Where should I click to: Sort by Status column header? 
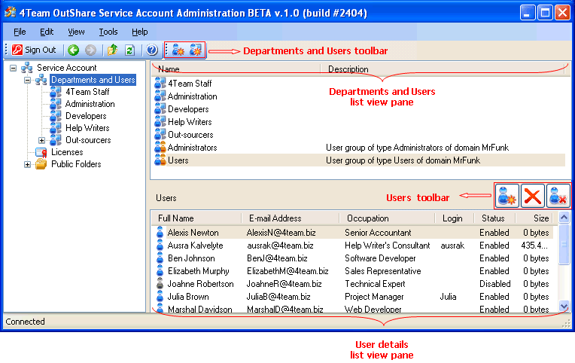(494, 218)
